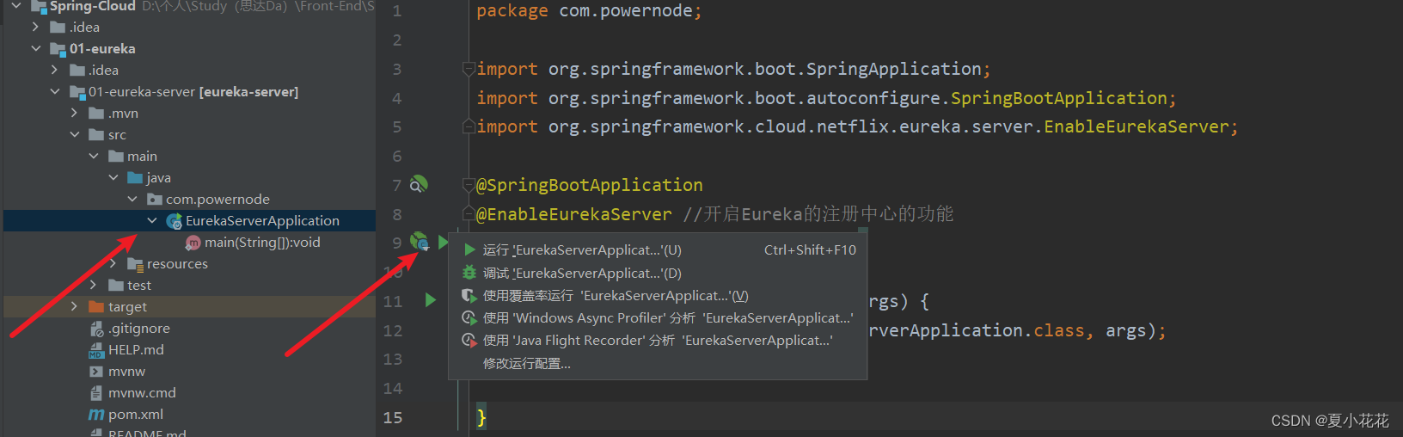Image resolution: width=1403 pixels, height=437 pixels.
Task: Click the resources folder icon
Action: click(135, 264)
